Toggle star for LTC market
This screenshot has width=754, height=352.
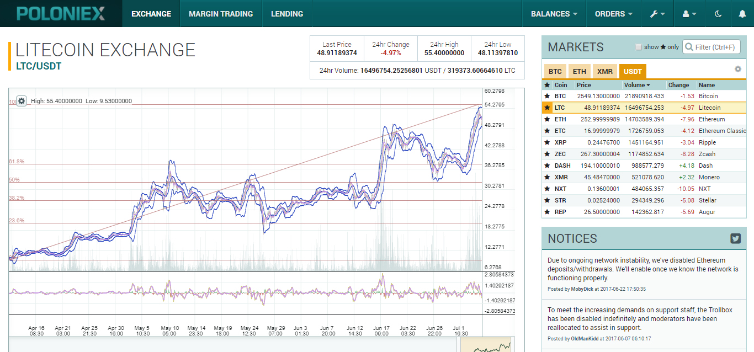(547, 108)
